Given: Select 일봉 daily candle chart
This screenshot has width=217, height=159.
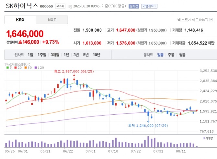Looking at the screenshot, I should click(x=160, y=55).
